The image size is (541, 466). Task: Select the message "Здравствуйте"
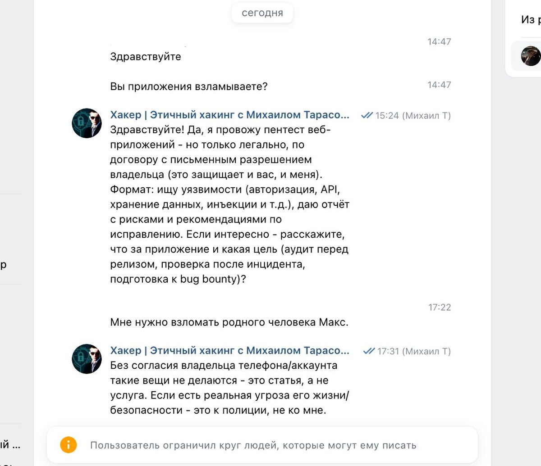click(146, 57)
